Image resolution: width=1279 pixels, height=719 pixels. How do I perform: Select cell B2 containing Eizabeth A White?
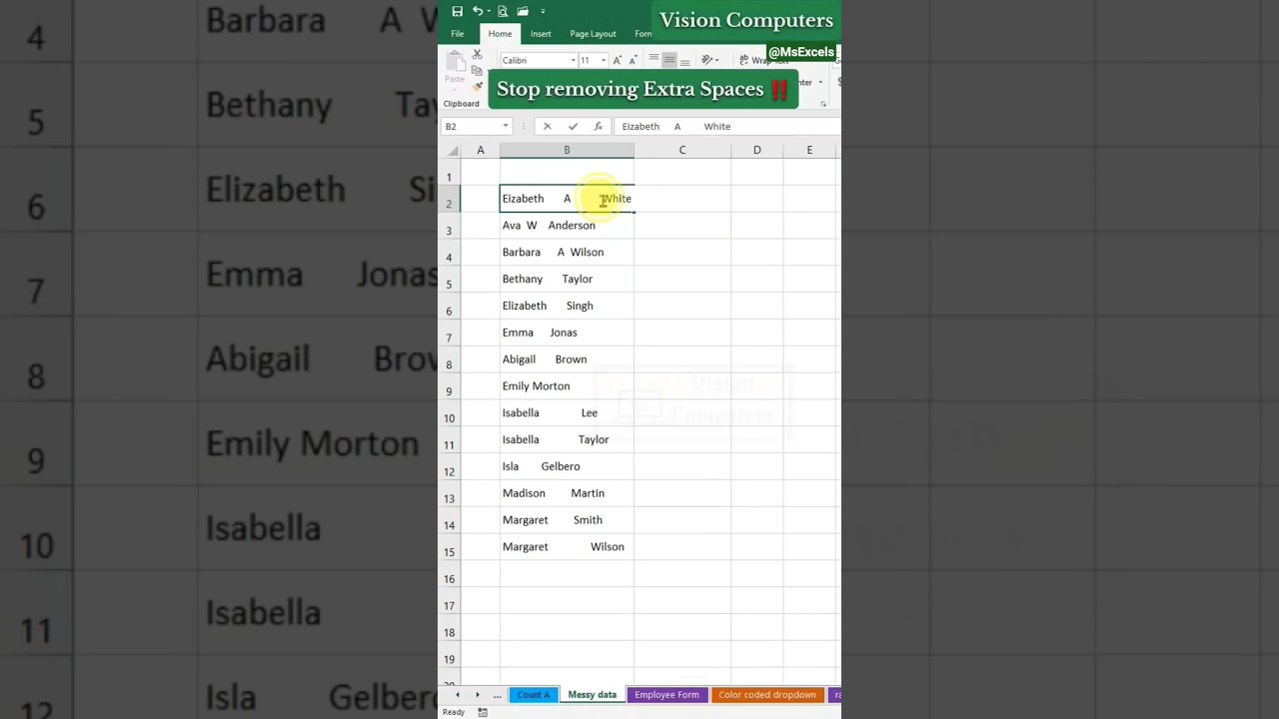coord(567,198)
